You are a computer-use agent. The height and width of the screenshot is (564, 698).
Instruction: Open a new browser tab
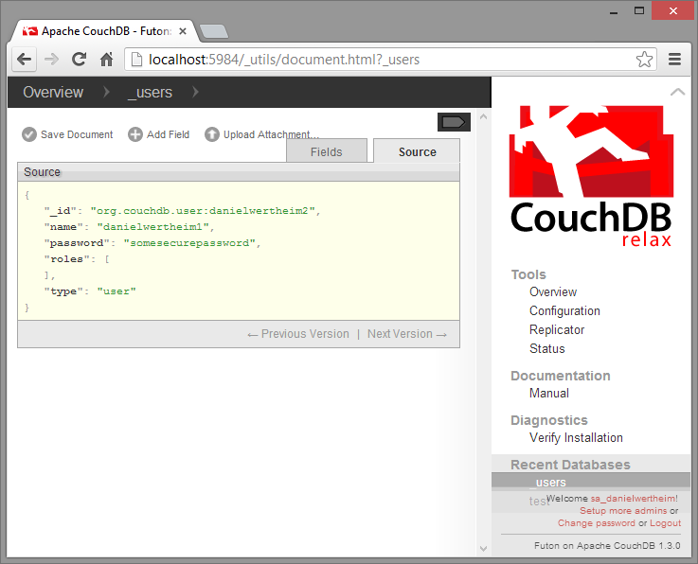[x=214, y=31]
